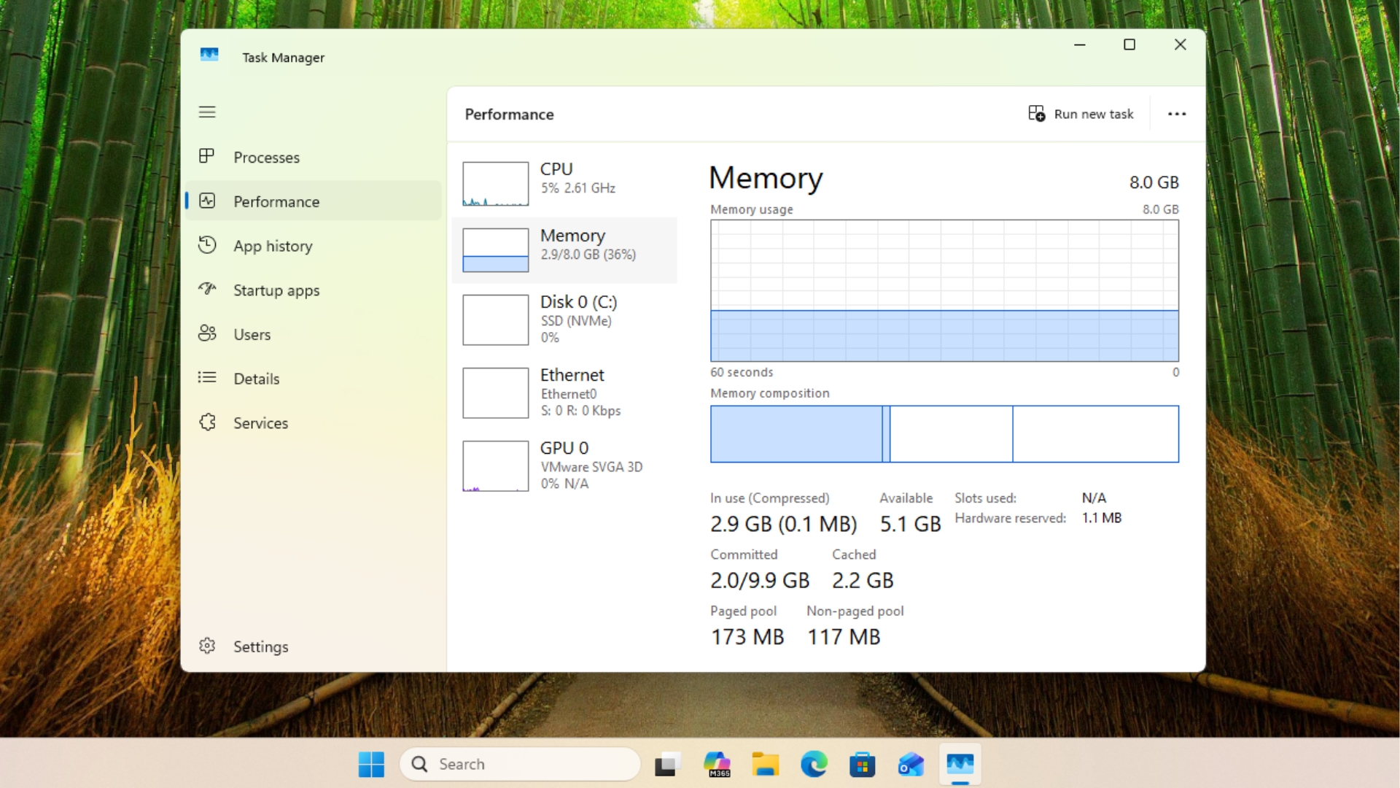
Task: Click the Details list icon
Action: point(207,377)
